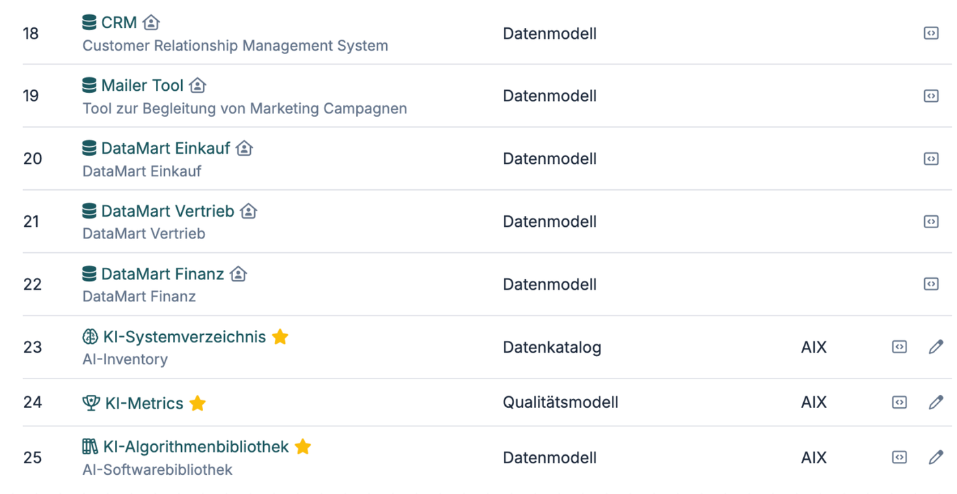Screen dimensions: 957x494
Task: Click pencil icon for KI-Metrics
Action: point(936,402)
